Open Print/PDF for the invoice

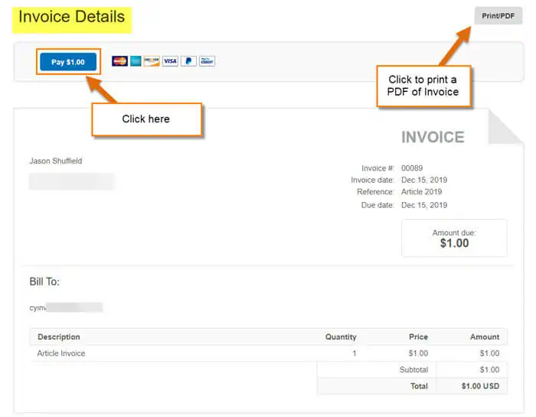(x=498, y=16)
